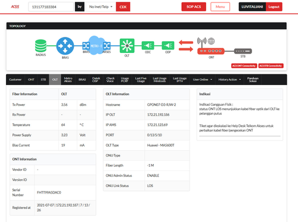Click IP AMS value 172.21.123.69
298x222 pixels.
(157, 125)
